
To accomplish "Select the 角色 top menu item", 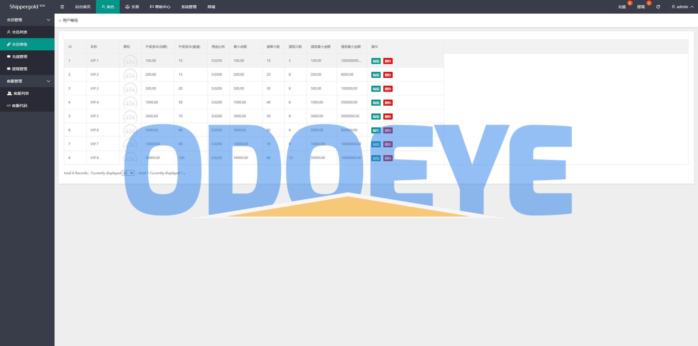I will click(x=108, y=7).
